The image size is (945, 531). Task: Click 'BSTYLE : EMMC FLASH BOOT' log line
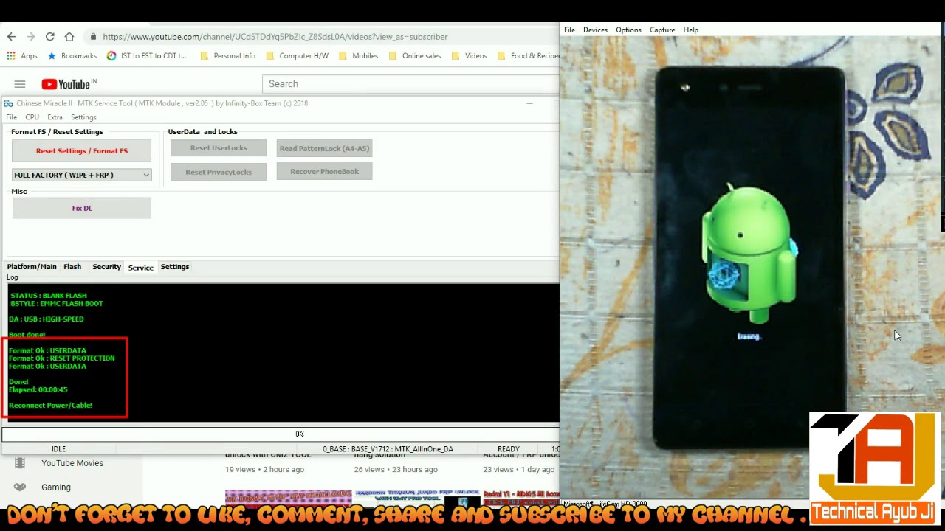(x=56, y=304)
